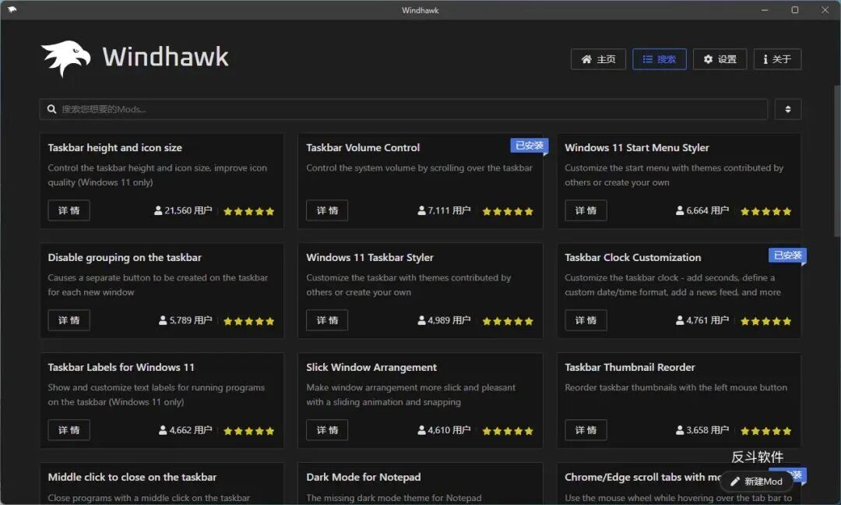Image resolution: width=841 pixels, height=505 pixels.
Task: Select the Taskbar height and icon size title
Action: (114, 147)
